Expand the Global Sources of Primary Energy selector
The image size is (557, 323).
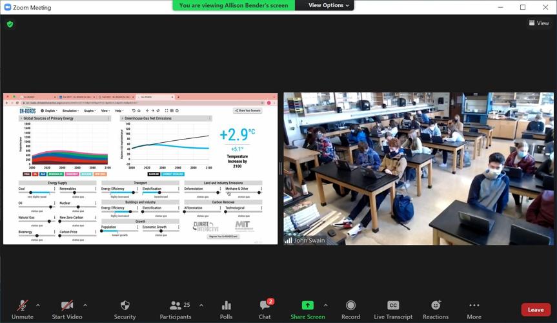[21, 118]
